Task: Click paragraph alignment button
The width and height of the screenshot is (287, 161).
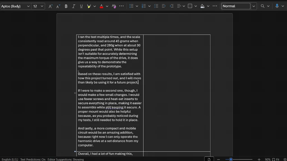Action: click(x=179, y=6)
